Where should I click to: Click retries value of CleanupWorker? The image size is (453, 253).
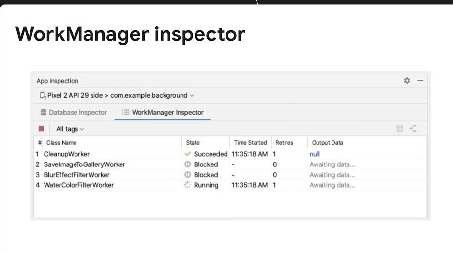pyautogui.click(x=274, y=154)
